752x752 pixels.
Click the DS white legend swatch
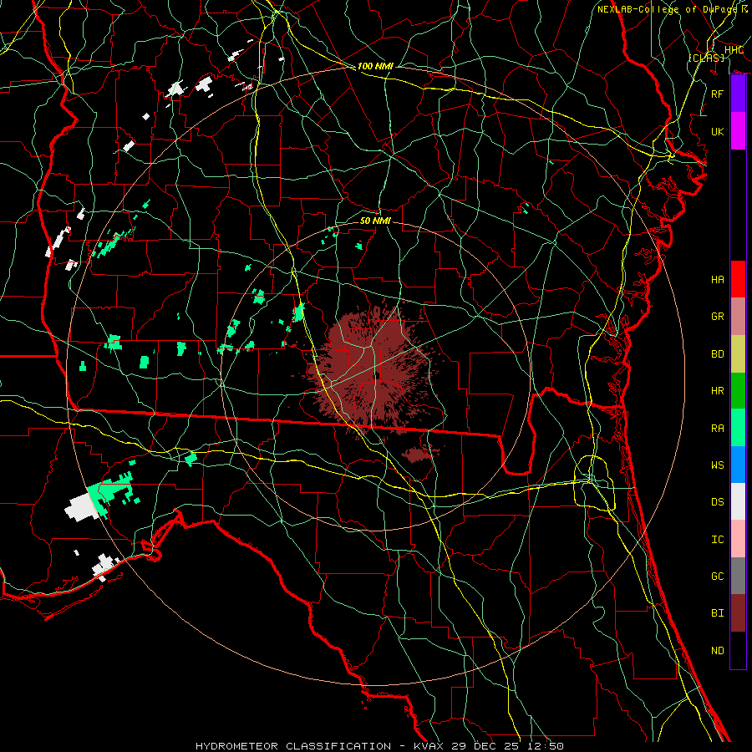(738, 501)
